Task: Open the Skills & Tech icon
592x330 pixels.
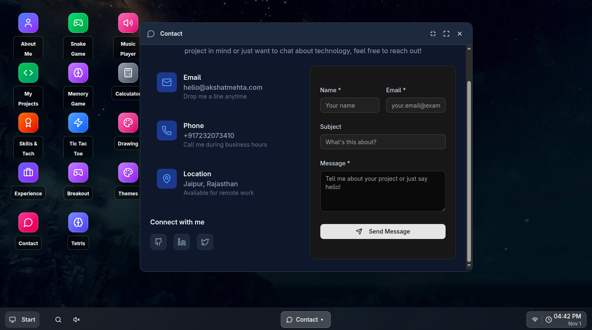Action: 28,123
